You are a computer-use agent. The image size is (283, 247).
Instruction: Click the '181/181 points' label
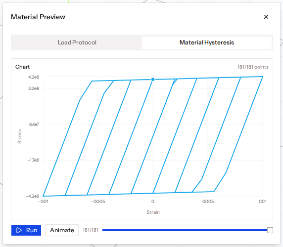pyautogui.click(x=253, y=67)
